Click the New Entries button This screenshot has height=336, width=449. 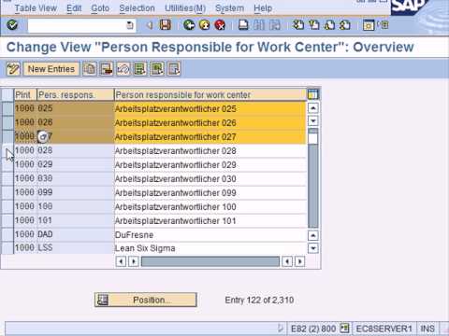(x=51, y=69)
